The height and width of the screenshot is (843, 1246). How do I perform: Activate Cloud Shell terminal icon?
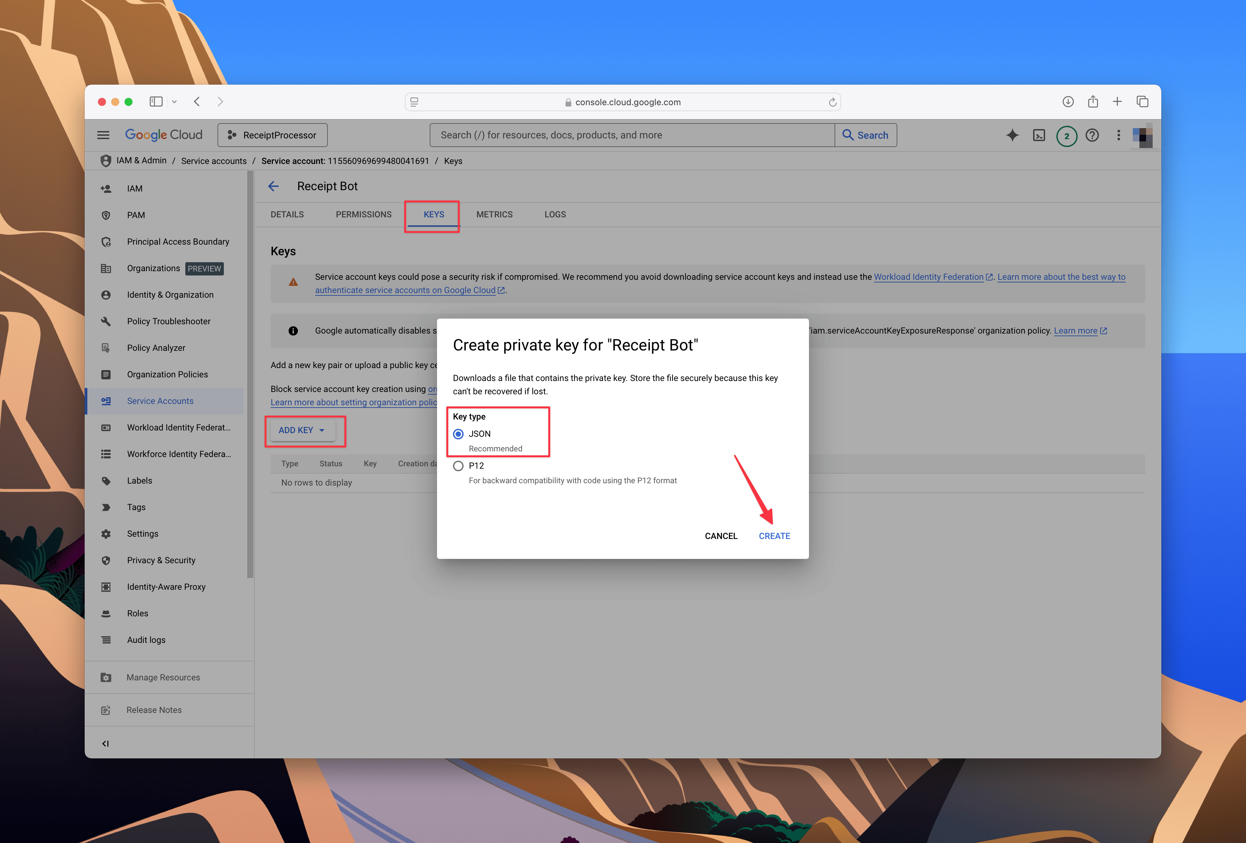click(1038, 135)
